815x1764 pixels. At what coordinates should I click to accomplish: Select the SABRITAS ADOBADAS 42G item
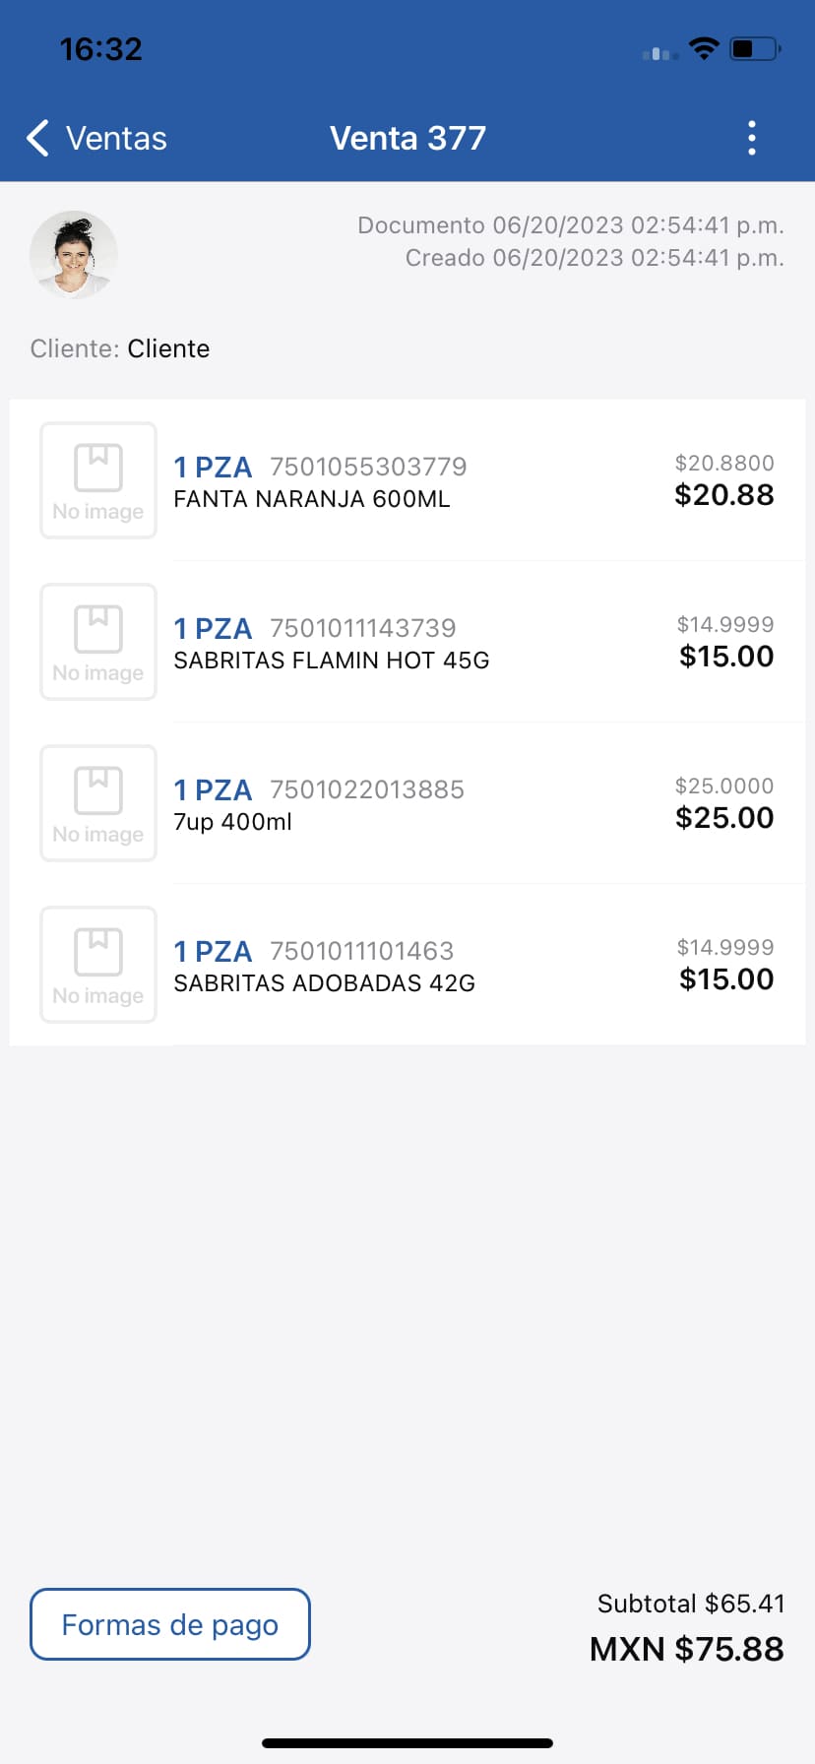point(325,983)
